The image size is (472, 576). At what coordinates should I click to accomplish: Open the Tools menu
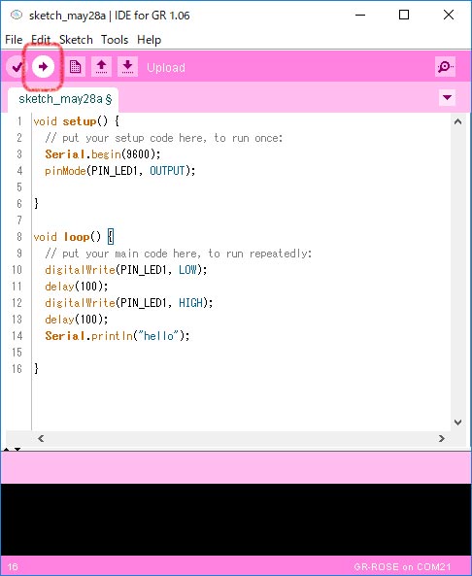click(x=115, y=39)
